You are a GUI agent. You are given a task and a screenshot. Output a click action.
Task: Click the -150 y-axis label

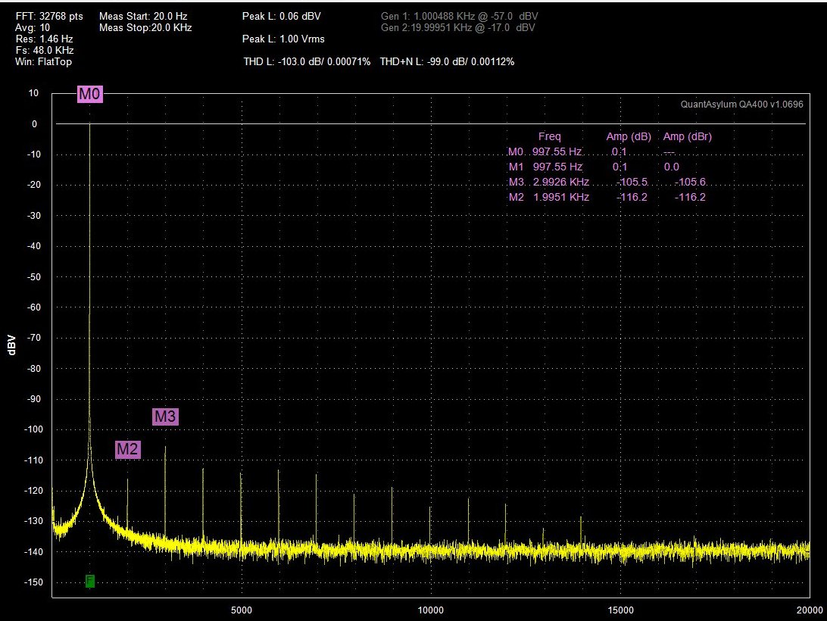(x=33, y=582)
